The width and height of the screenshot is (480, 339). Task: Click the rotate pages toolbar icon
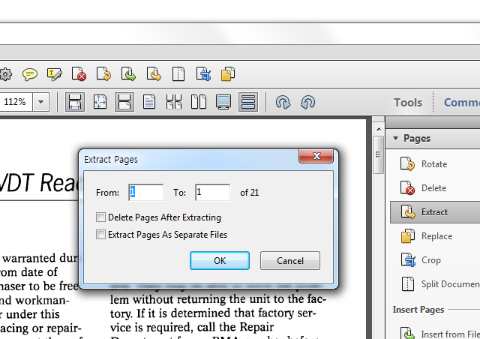103,74
